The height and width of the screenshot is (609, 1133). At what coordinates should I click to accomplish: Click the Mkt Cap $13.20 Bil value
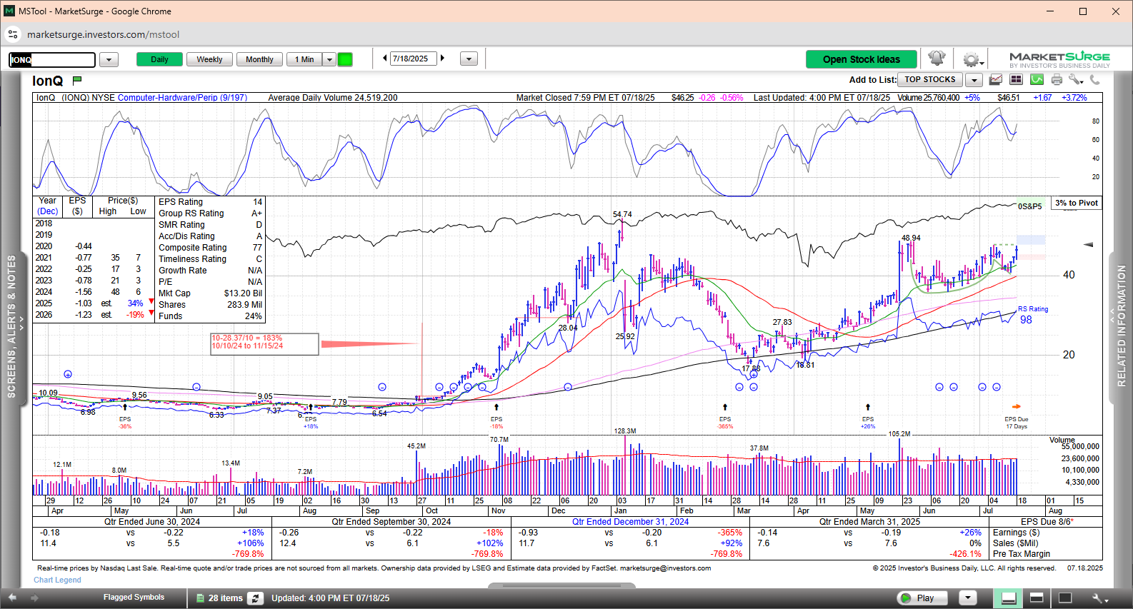click(x=243, y=293)
